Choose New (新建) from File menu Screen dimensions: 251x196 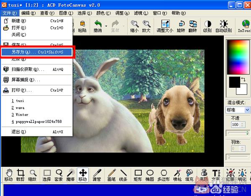37,21
